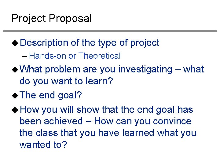Image resolution: width=220 pixels, height=165 pixels.
Task: Click the "Project Proposal" slide title
Action: [x=51, y=19]
